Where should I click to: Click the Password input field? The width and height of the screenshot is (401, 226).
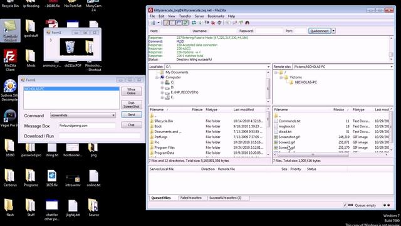tap(269, 31)
